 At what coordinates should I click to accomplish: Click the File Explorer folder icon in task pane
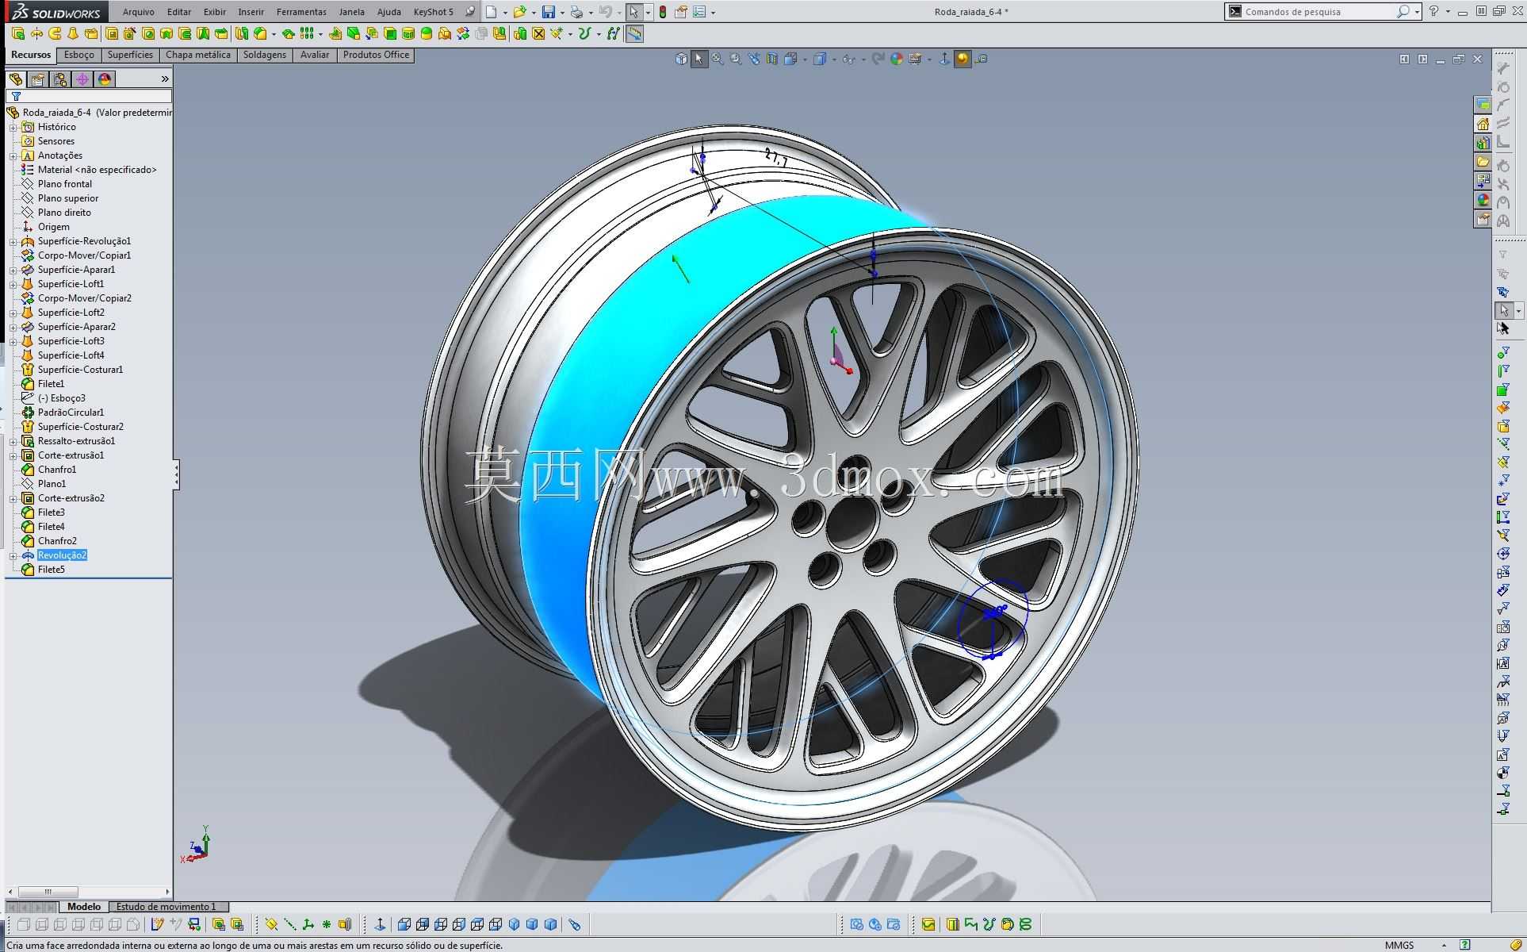[x=1483, y=162]
